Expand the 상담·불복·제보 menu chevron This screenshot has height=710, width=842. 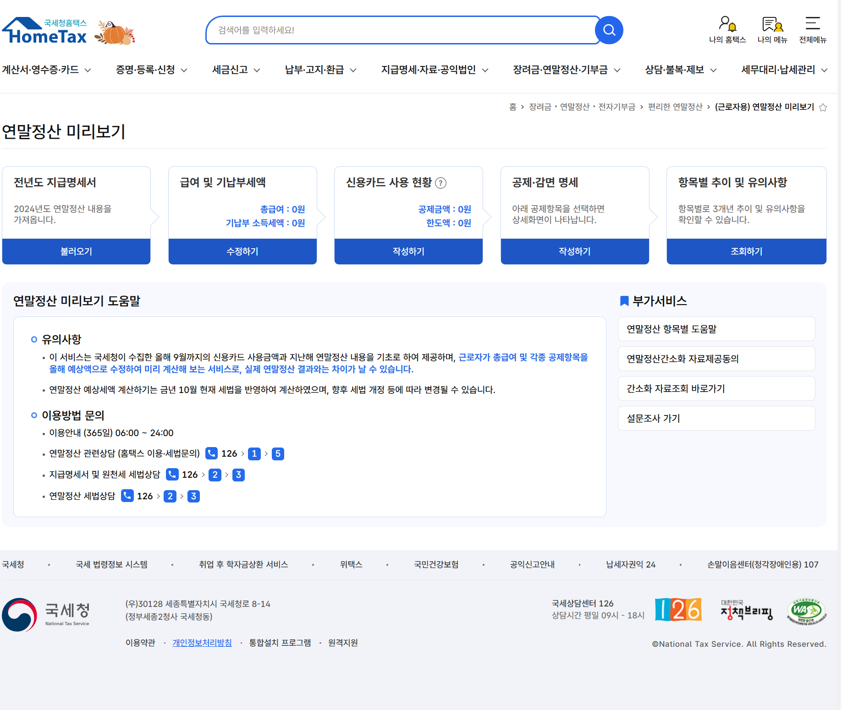click(x=713, y=70)
